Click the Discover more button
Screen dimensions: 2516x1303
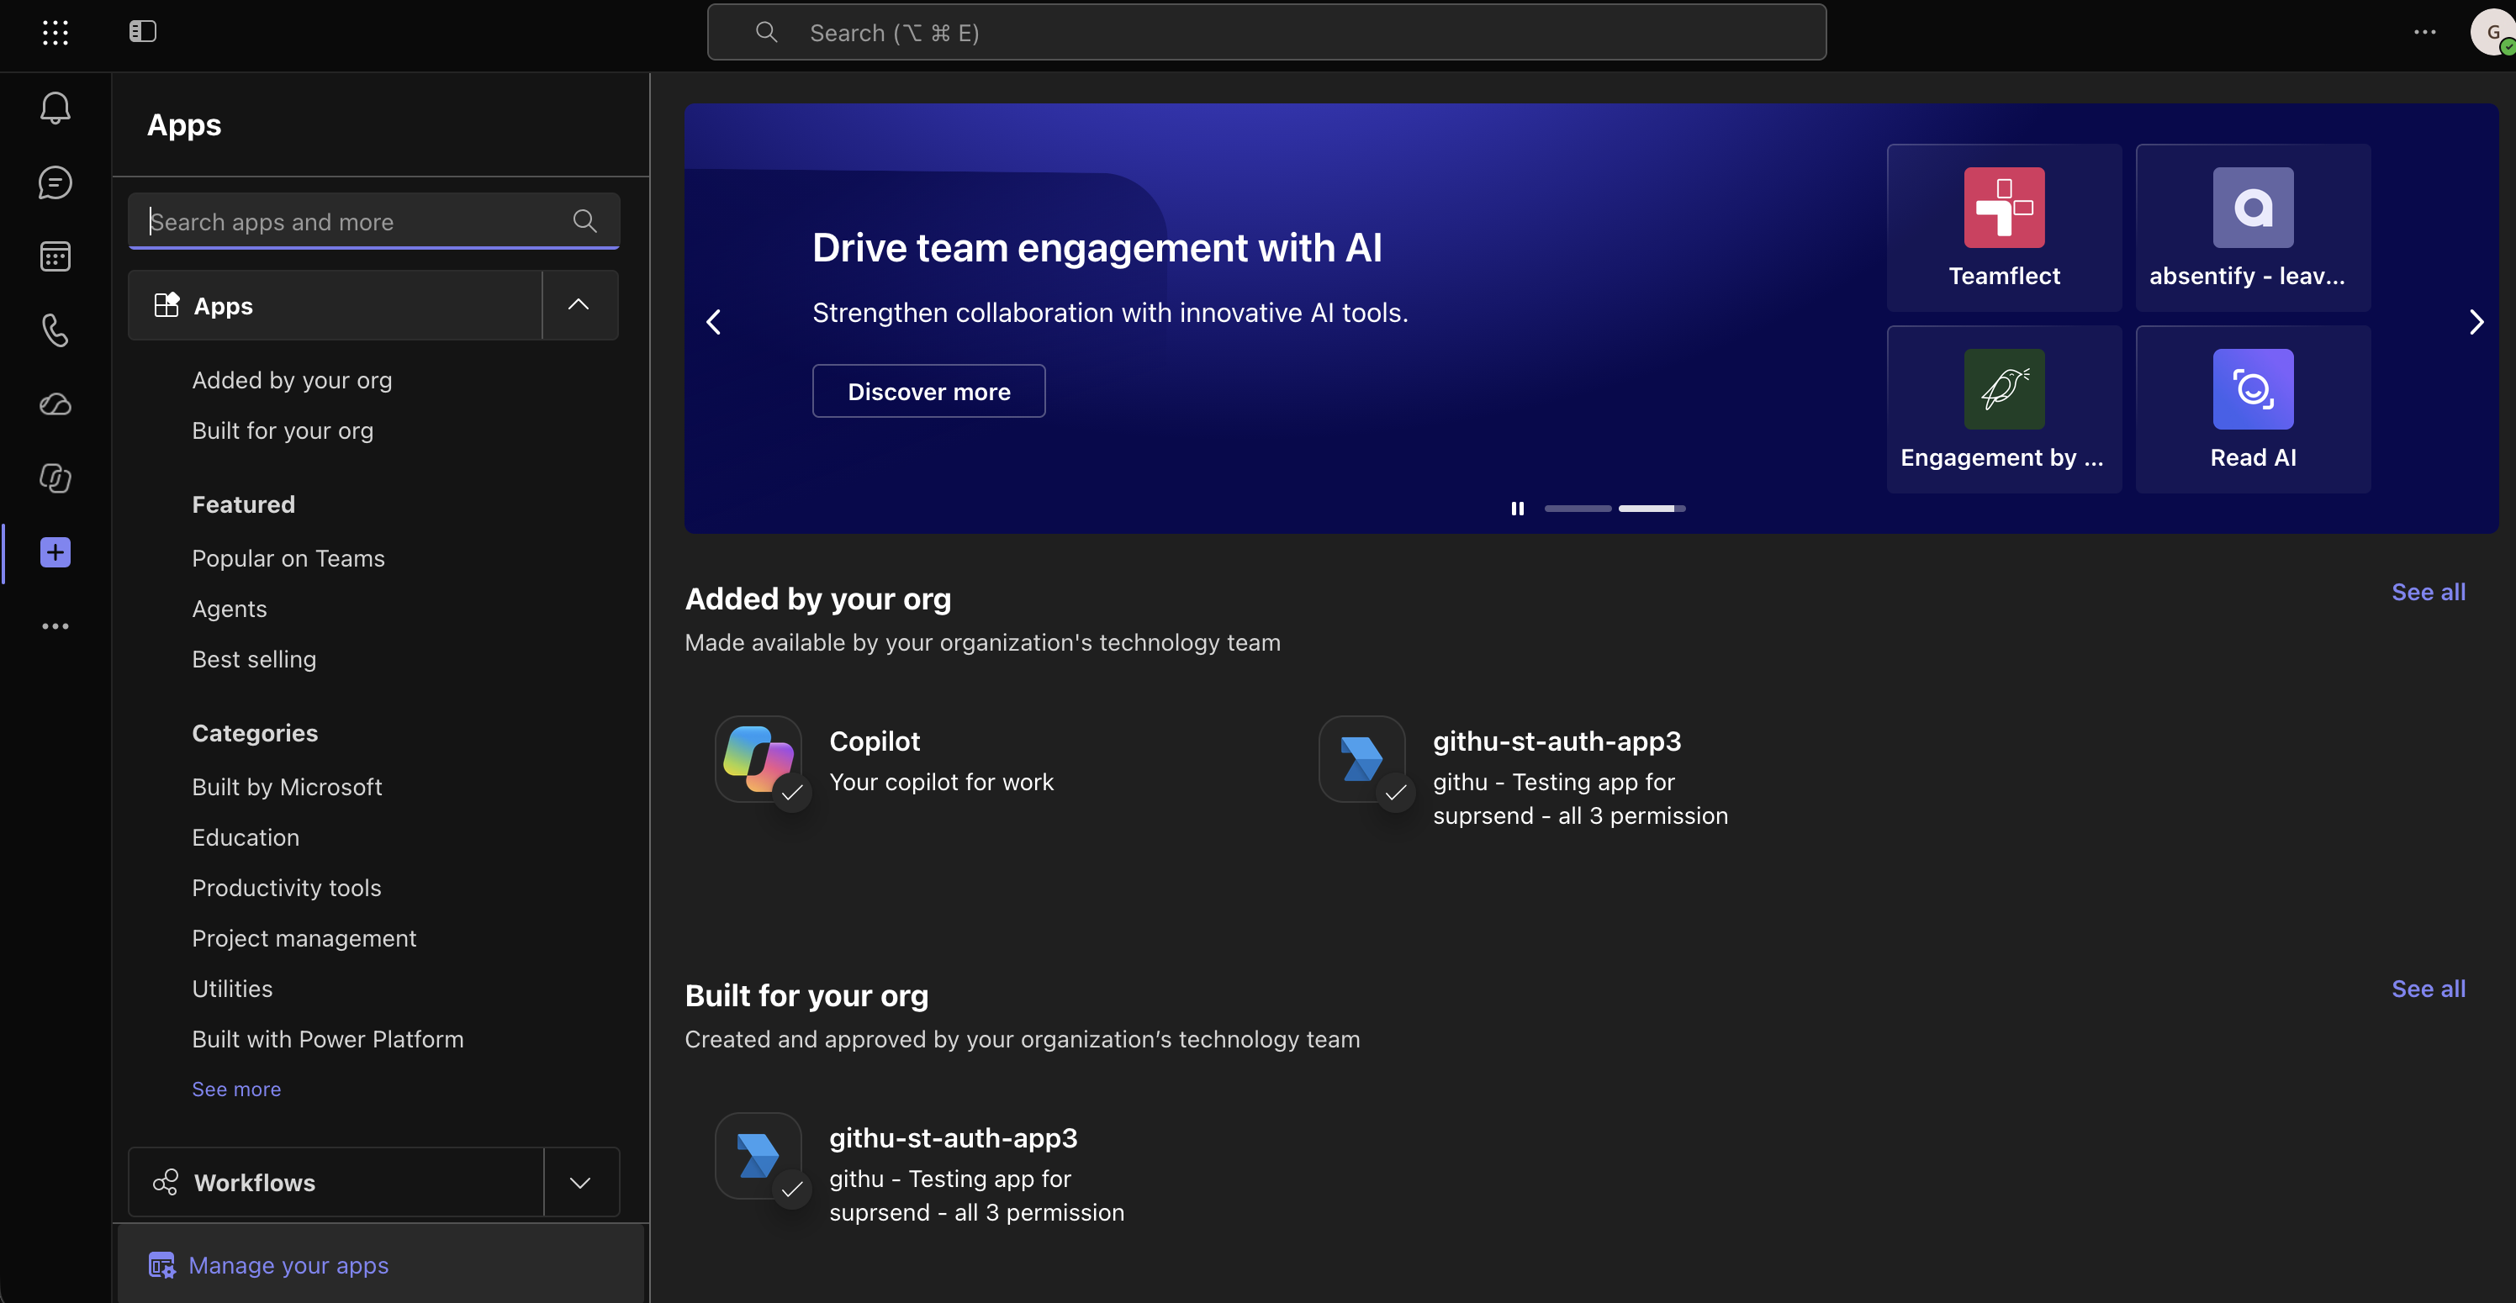[x=929, y=391]
